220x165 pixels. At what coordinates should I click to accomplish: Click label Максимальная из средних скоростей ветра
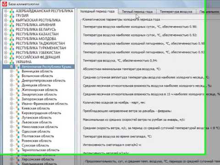pyautogui.click(x=134, y=120)
